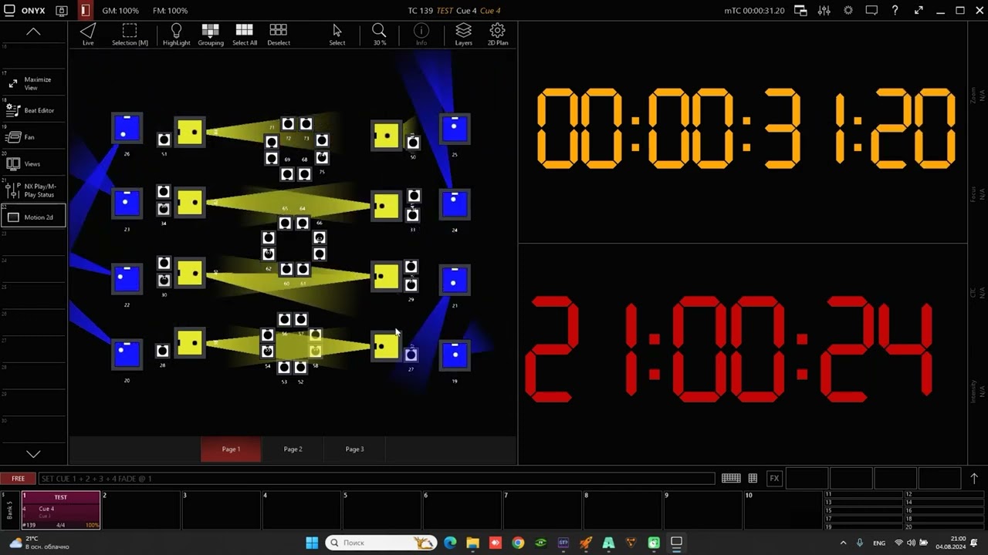Open the Beat Editor view
Image resolution: width=988 pixels, height=555 pixels.
coord(33,110)
